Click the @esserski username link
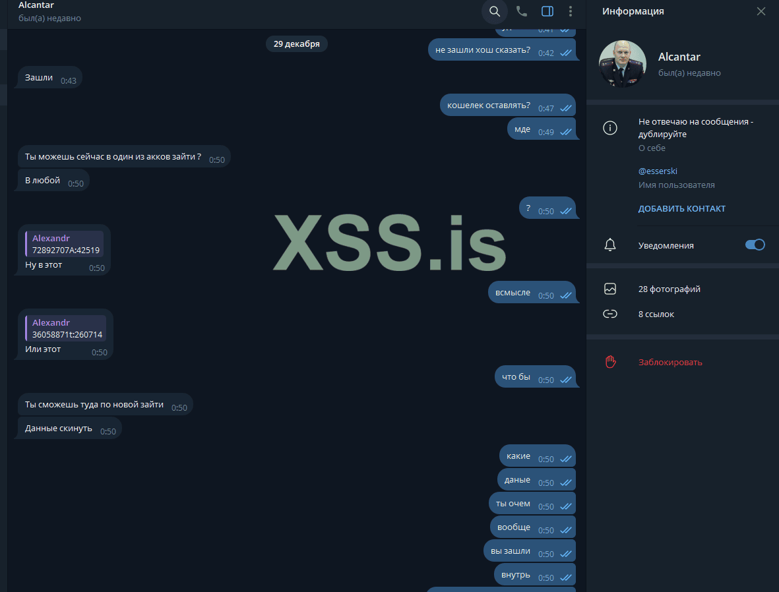The width and height of the screenshot is (779, 592). 658,171
